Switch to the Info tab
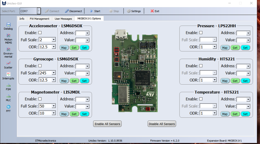The height and width of the screenshot is (144, 260). [x=22, y=19]
